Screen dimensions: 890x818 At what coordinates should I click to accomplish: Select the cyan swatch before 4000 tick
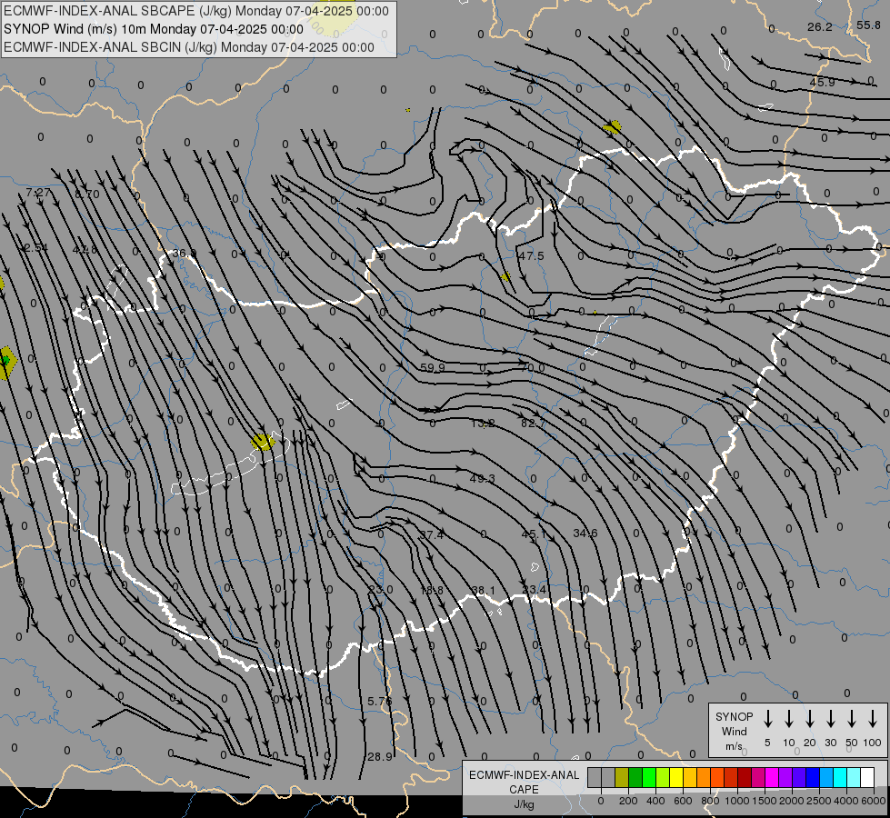(839, 778)
